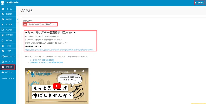This screenshot has height=104, width=206.
Task: Open the app.spirinc.com booking link
Action: [x=59, y=50]
